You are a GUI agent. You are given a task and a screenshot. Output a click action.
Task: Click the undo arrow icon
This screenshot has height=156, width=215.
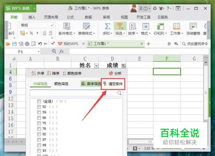tap(40, 44)
